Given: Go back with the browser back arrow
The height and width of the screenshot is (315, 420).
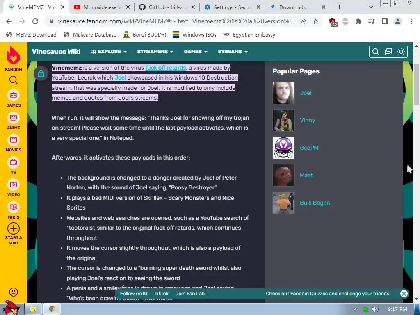Looking at the screenshot, I should point(9,21).
